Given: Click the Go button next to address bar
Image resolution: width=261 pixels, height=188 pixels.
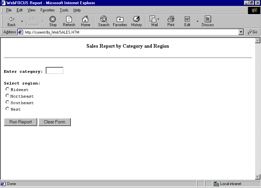Looking at the screenshot, I should 252,32.
